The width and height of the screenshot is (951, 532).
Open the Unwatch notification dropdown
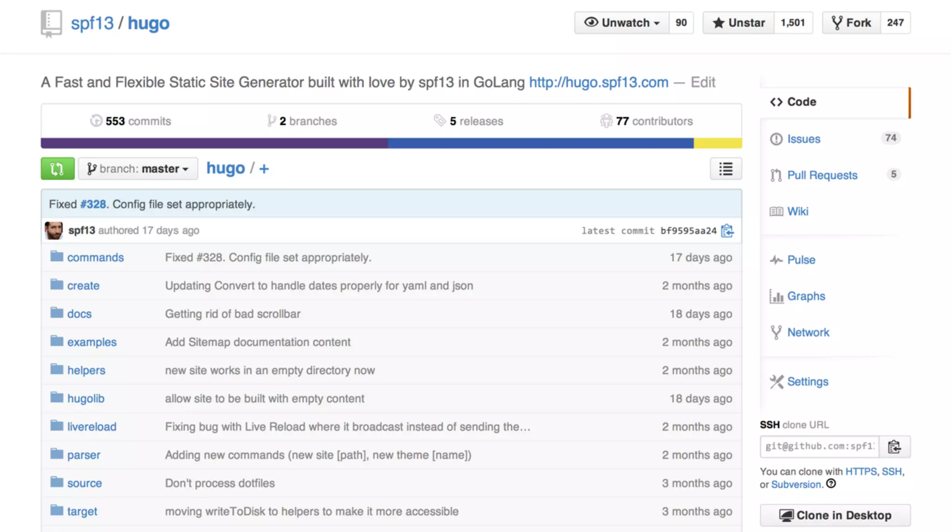coord(622,23)
